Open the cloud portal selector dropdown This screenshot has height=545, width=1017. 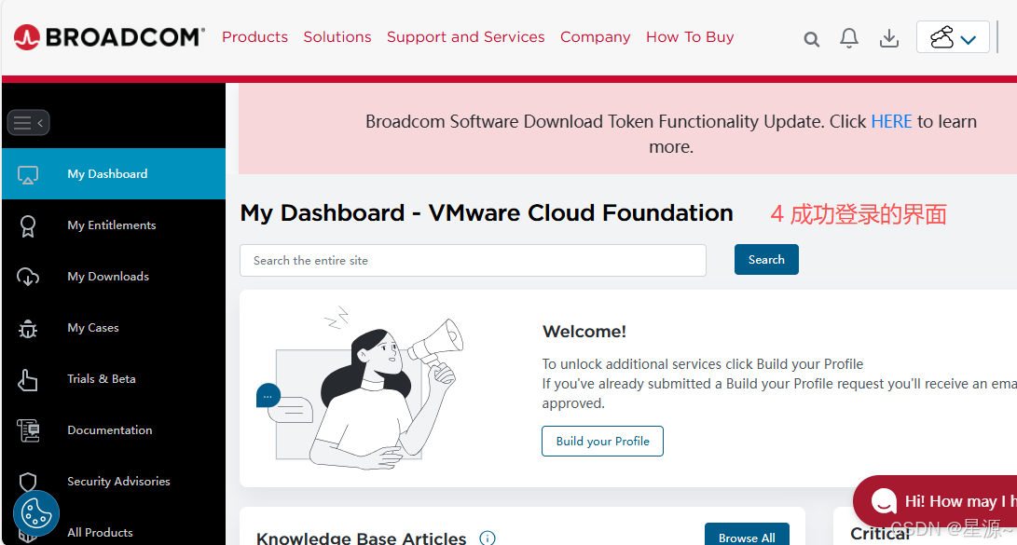[953, 37]
